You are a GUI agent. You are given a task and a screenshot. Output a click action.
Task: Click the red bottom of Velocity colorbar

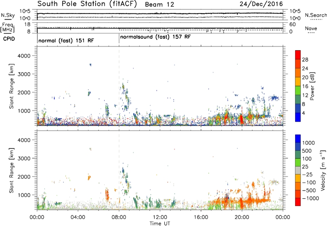(x=298, y=202)
